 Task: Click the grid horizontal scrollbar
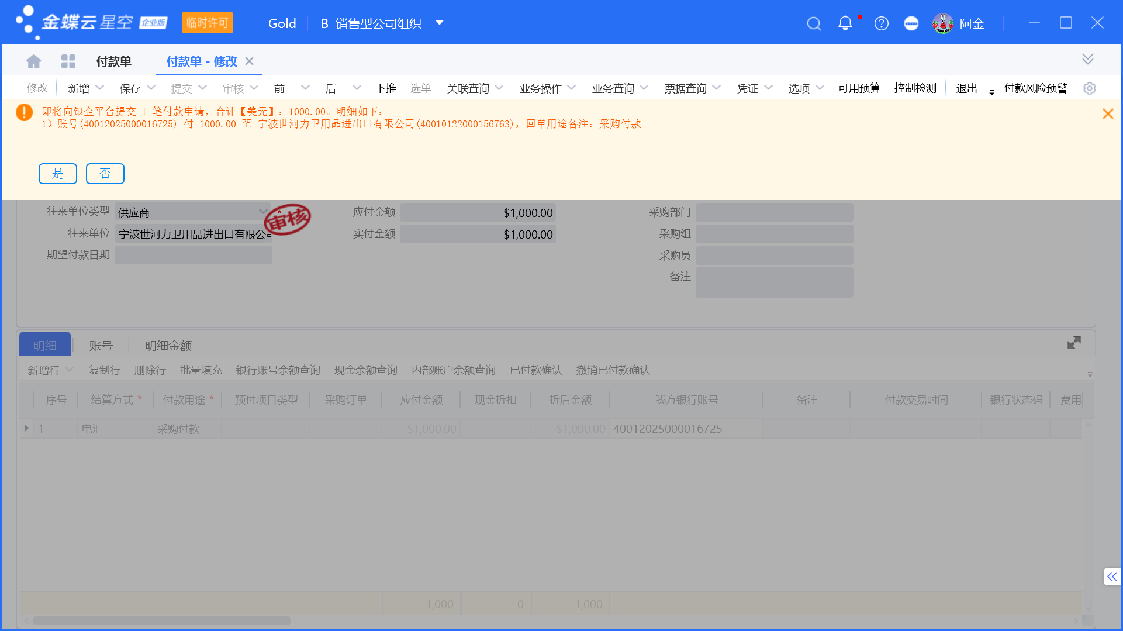[161, 620]
